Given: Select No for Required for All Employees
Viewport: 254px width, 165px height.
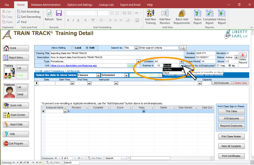Looking at the screenshot, I should [229, 65].
